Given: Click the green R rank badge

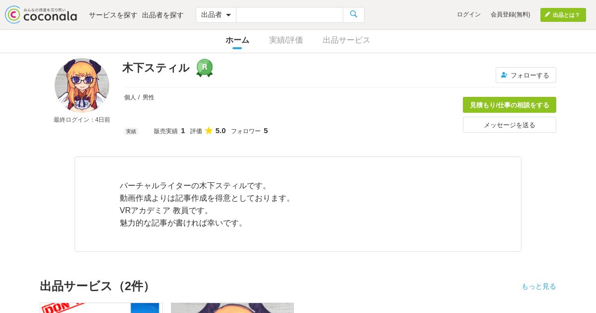Looking at the screenshot, I should [x=205, y=68].
